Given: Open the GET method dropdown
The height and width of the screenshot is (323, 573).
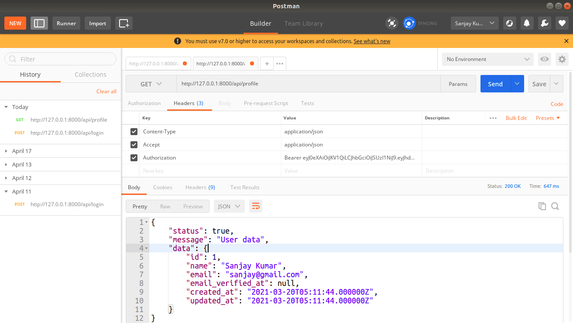Looking at the screenshot, I should [151, 83].
